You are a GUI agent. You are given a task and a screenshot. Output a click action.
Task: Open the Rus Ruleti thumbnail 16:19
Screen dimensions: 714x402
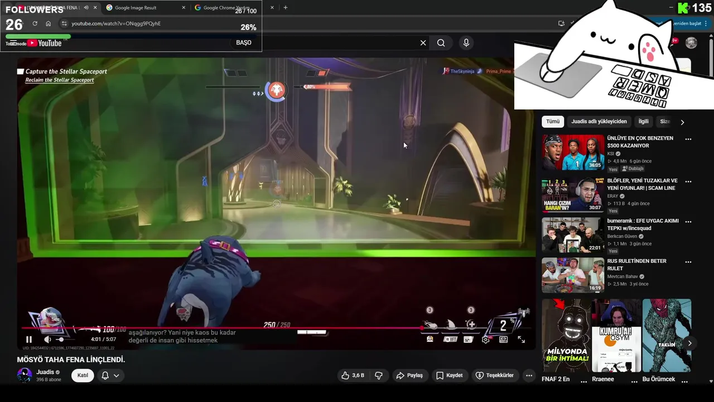pos(573,275)
